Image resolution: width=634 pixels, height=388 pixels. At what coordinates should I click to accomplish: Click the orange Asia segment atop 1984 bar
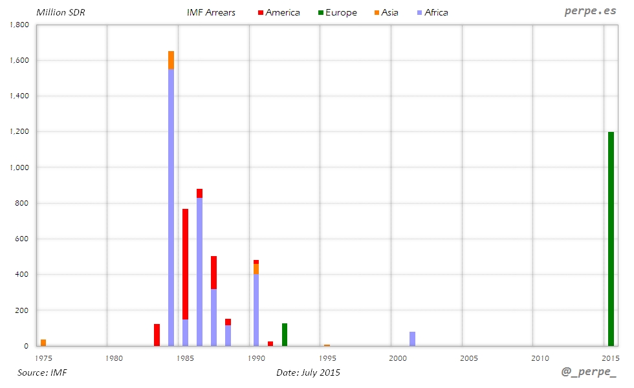[171, 60]
